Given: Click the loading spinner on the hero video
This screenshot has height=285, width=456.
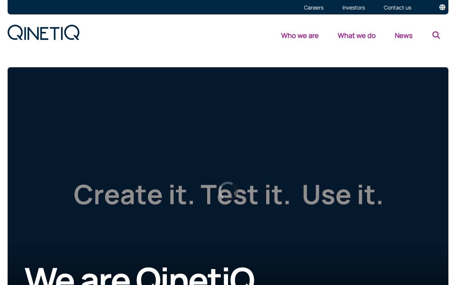Looking at the screenshot, I should tap(228, 191).
